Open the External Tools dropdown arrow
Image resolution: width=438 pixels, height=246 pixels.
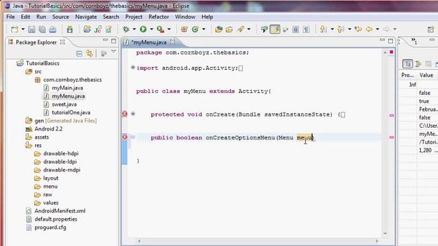coord(169,29)
